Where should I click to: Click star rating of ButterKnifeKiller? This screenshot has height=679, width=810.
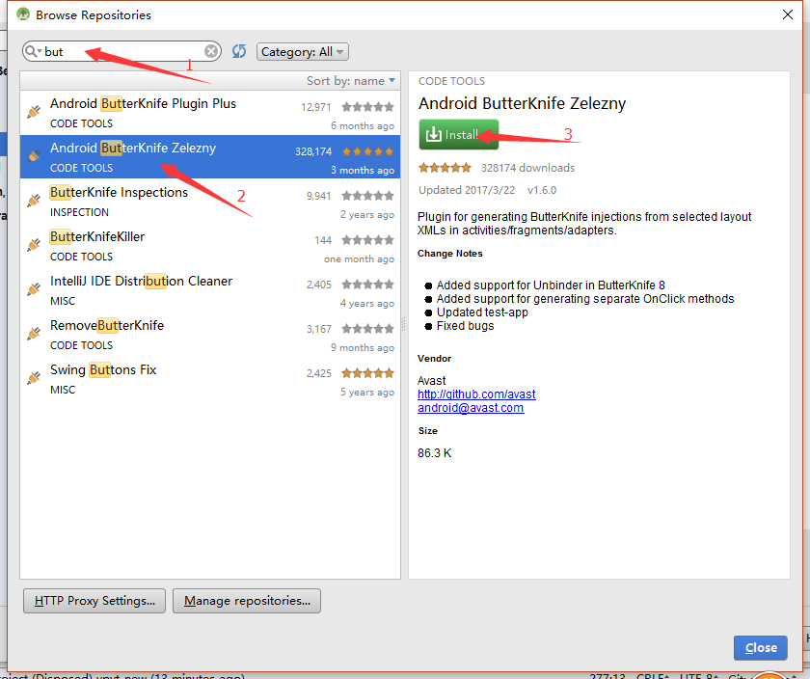coord(367,240)
